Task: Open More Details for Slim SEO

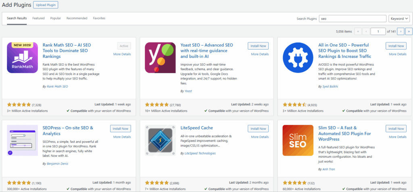Action: point(398,137)
